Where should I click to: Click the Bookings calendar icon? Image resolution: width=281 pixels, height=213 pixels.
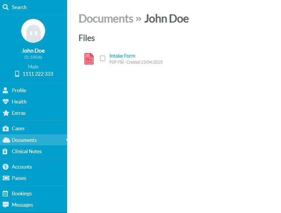(5, 193)
